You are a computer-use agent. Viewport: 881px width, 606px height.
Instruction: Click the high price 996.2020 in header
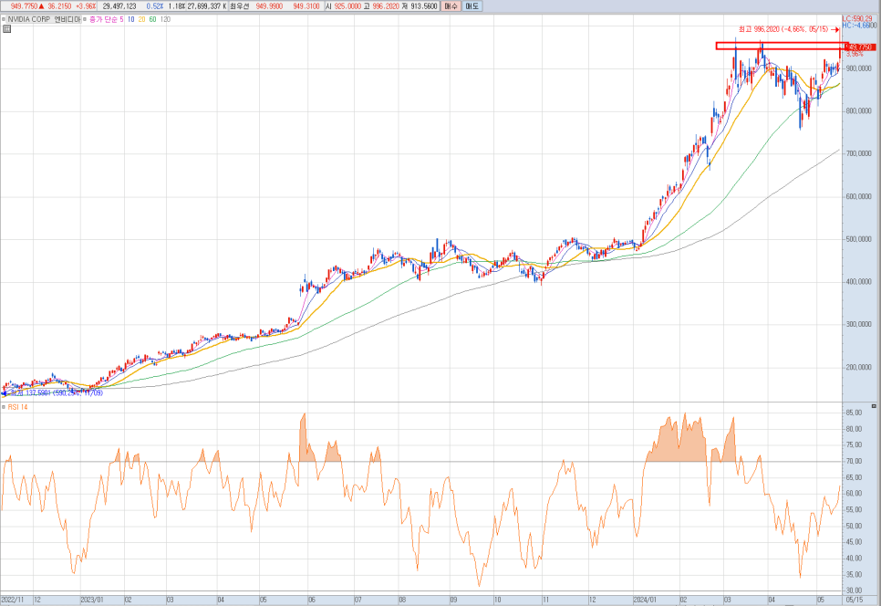click(386, 6)
